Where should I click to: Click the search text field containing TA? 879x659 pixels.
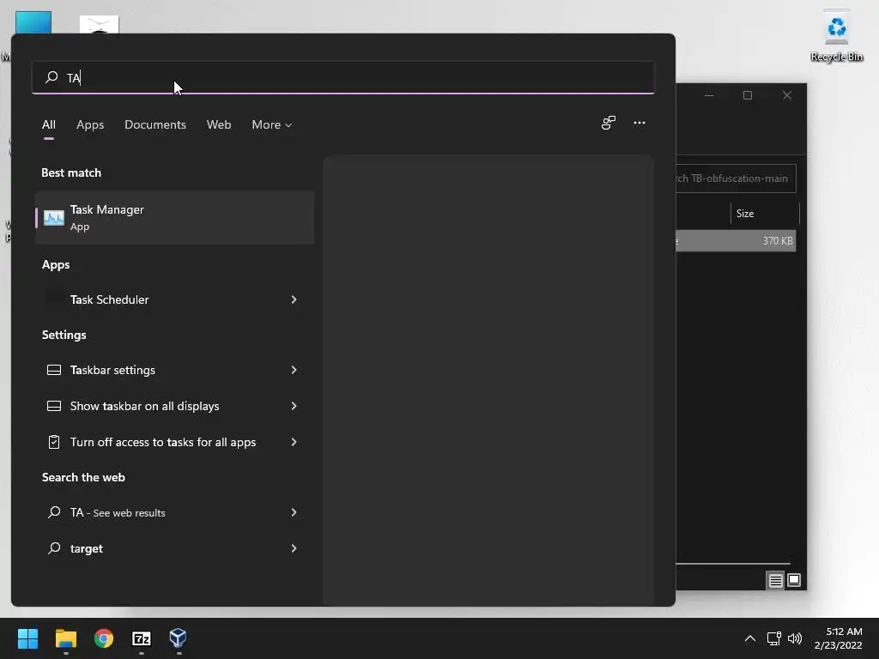(343, 76)
